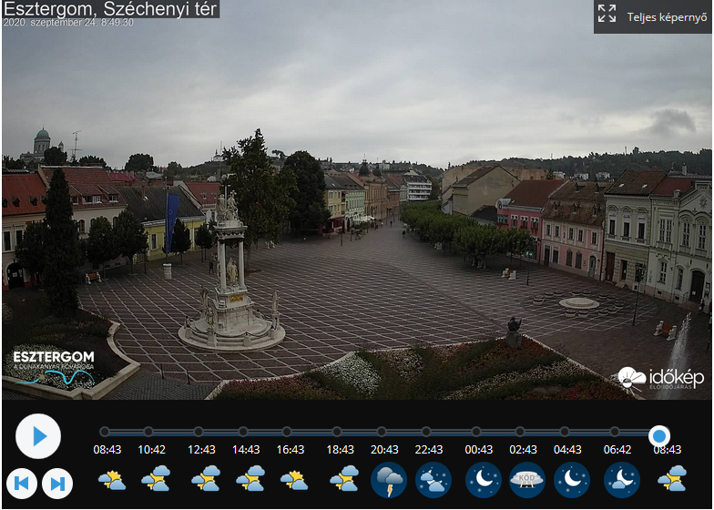Select the 02:43 timeline marker
714x510 pixels.
tap(520, 432)
